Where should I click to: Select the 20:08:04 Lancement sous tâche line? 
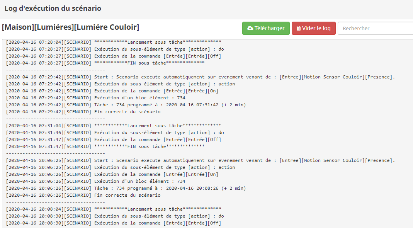[114, 209]
